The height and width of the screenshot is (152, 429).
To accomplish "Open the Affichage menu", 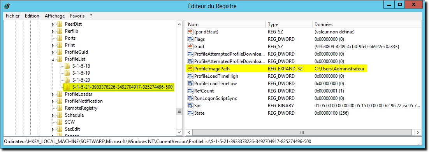I will (55, 16).
